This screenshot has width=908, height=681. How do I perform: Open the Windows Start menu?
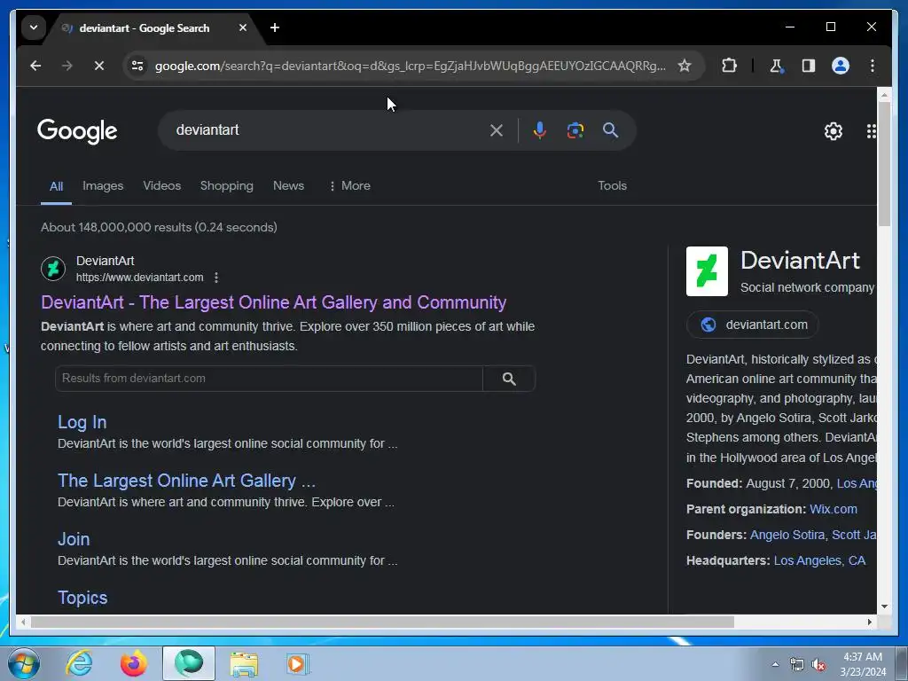24,663
